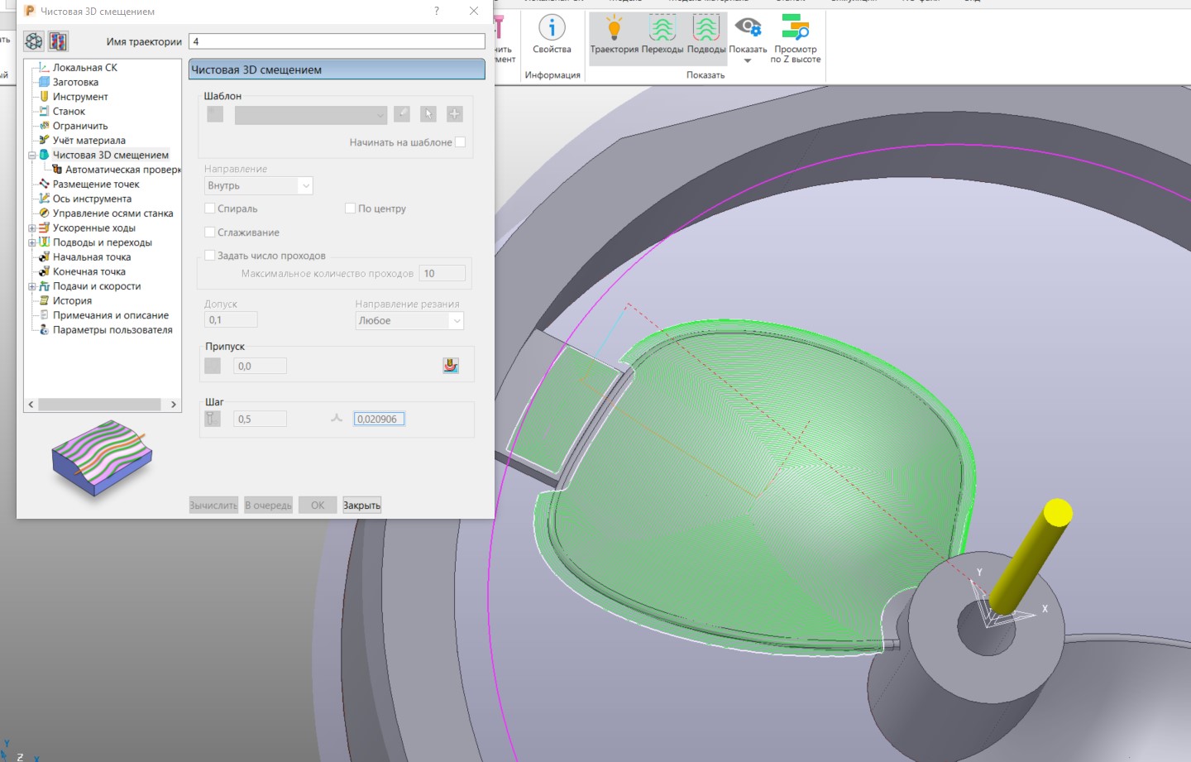This screenshot has height=762, width=1191.
Task: Click the yellow cutting tool in 3D view
Action: pyautogui.click(x=1031, y=557)
